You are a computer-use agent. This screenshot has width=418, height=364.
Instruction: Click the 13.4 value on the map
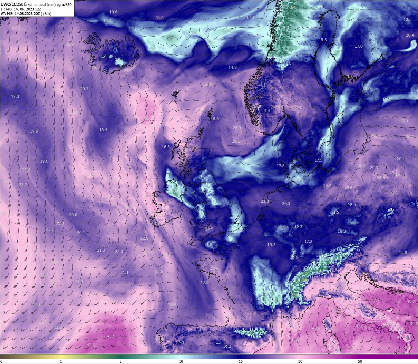[250, 17]
